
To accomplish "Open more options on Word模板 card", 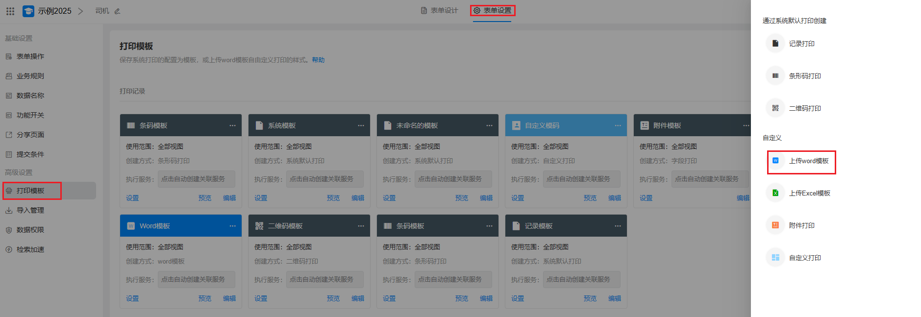I will [x=232, y=226].
